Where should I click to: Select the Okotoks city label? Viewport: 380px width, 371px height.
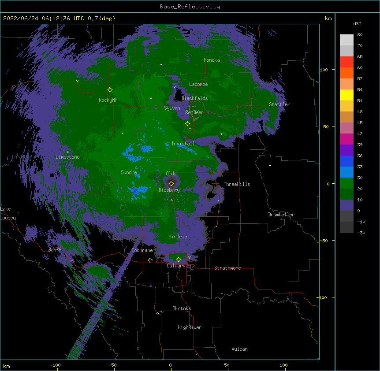pyautogui.click(x=182, y=308)
